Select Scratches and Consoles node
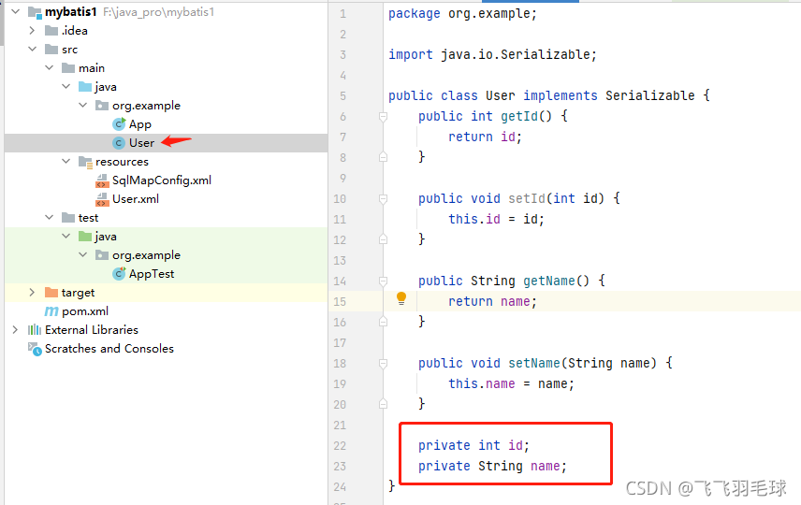Image resolution: width=801 pixels, height=505 pixels. pos(109,349)
